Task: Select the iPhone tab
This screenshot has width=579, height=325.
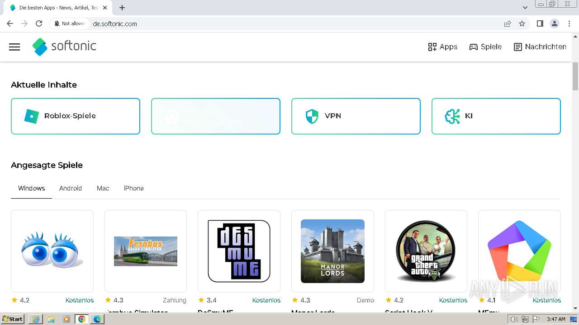Action: [134, 188]
